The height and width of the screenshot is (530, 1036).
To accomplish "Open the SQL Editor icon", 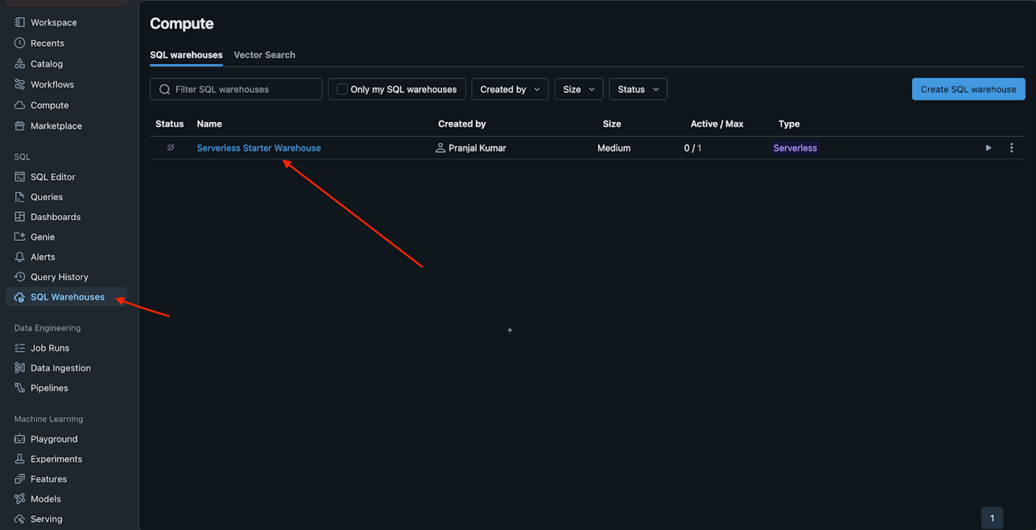I will [x=19, y=177].
